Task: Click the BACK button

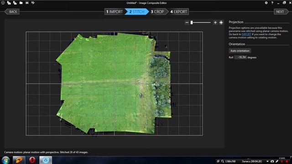Action: pyautogui.click(x=11, y=12)
